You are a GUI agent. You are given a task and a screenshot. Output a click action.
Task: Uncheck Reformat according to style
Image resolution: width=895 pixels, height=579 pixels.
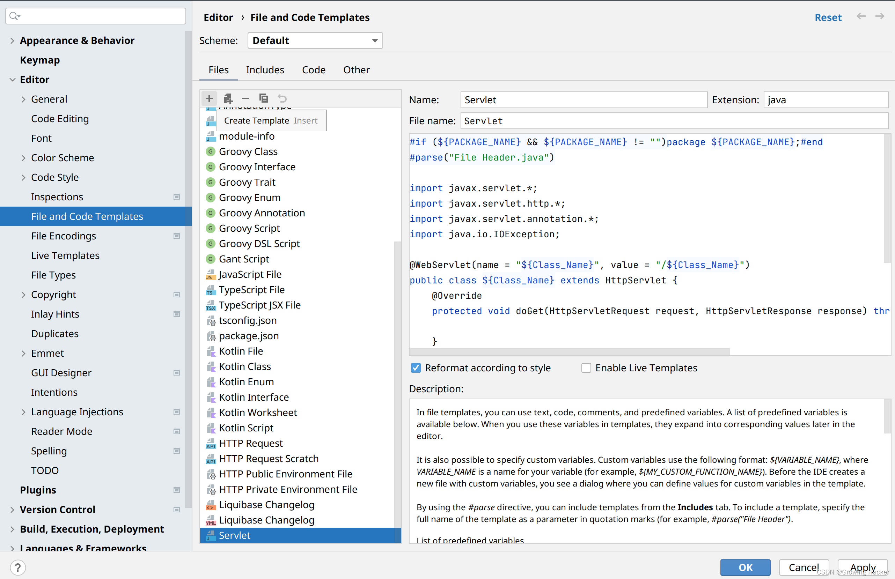point(416,368)
